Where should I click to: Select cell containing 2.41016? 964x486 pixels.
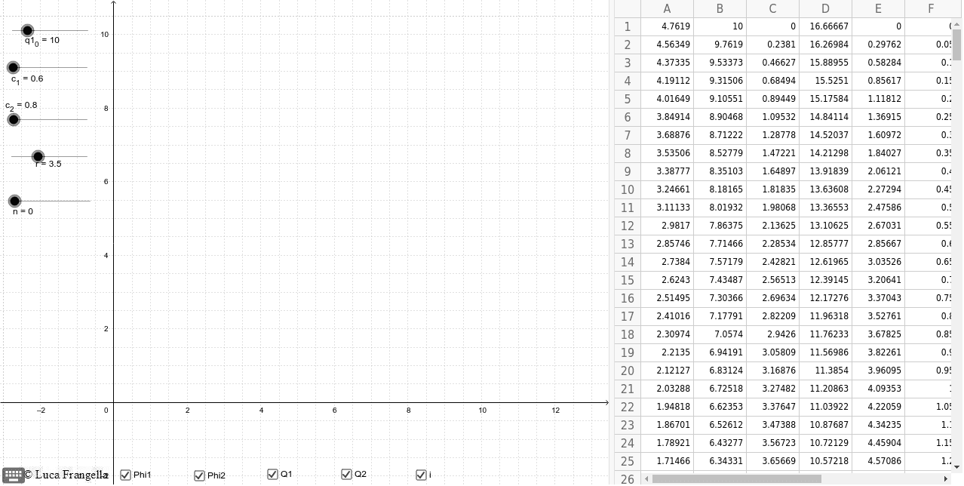click(x=667, y=316)
